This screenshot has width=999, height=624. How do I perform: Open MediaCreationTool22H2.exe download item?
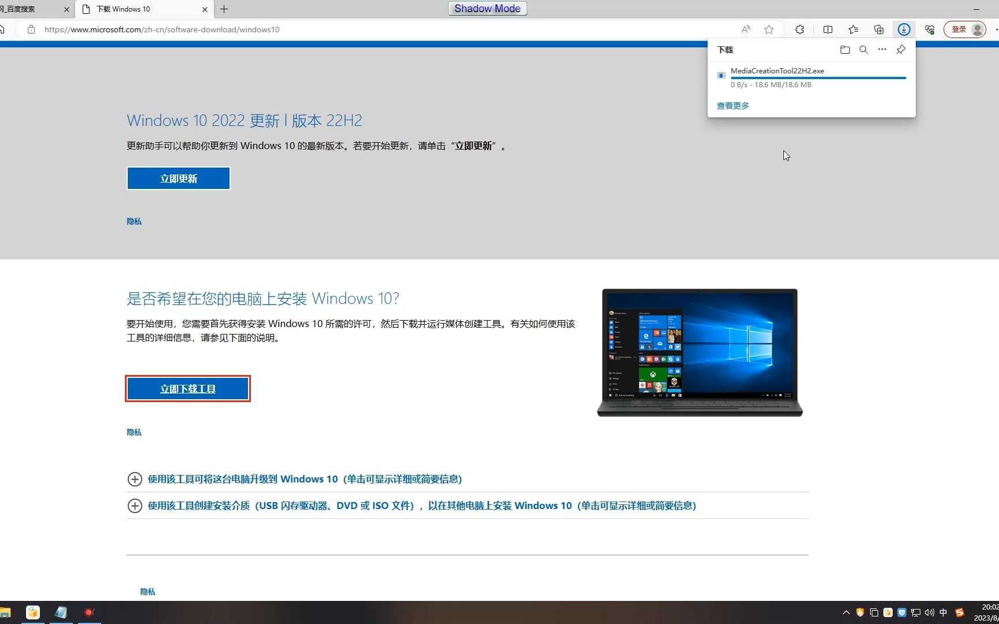pos(811,77)
